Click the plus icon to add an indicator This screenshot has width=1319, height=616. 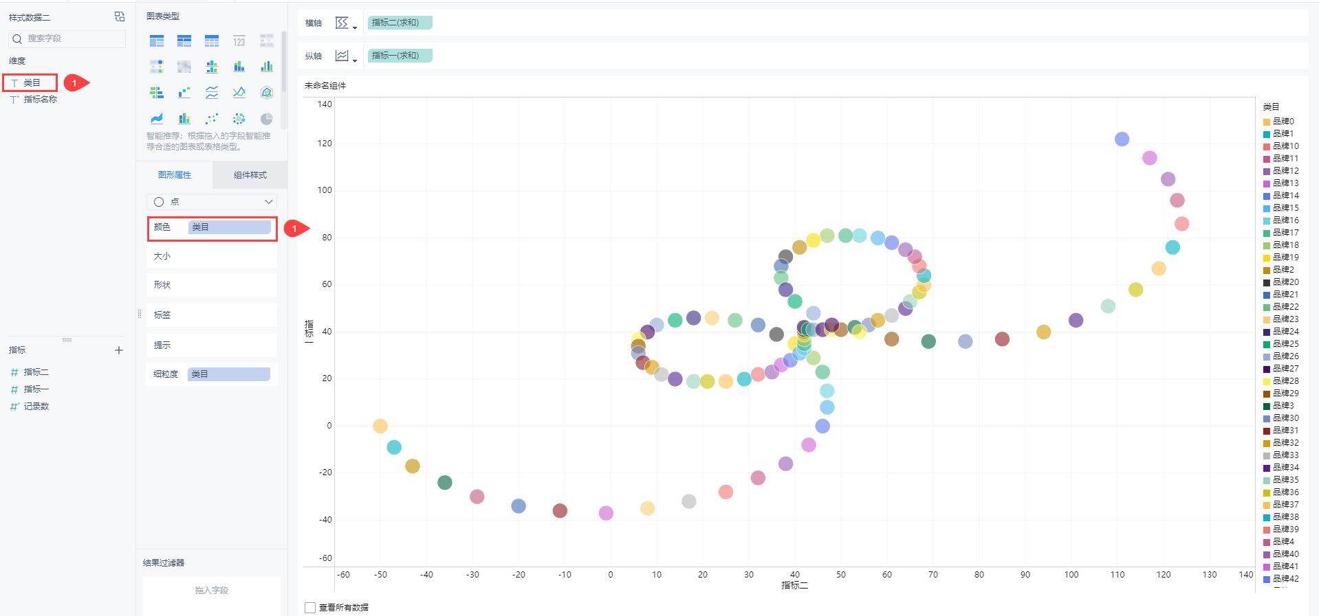point(119,350)
